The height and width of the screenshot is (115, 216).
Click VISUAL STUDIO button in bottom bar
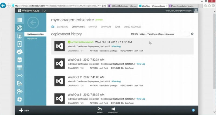coord(113,110)
